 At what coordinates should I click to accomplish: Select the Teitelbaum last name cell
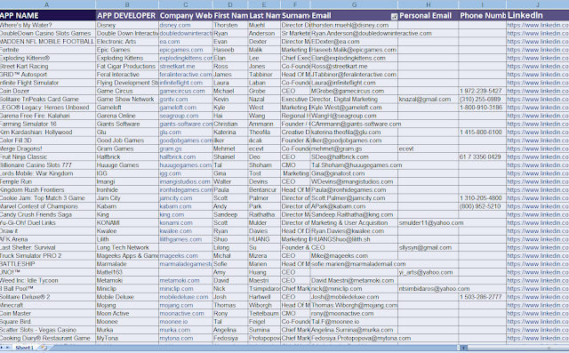(264, 314)
